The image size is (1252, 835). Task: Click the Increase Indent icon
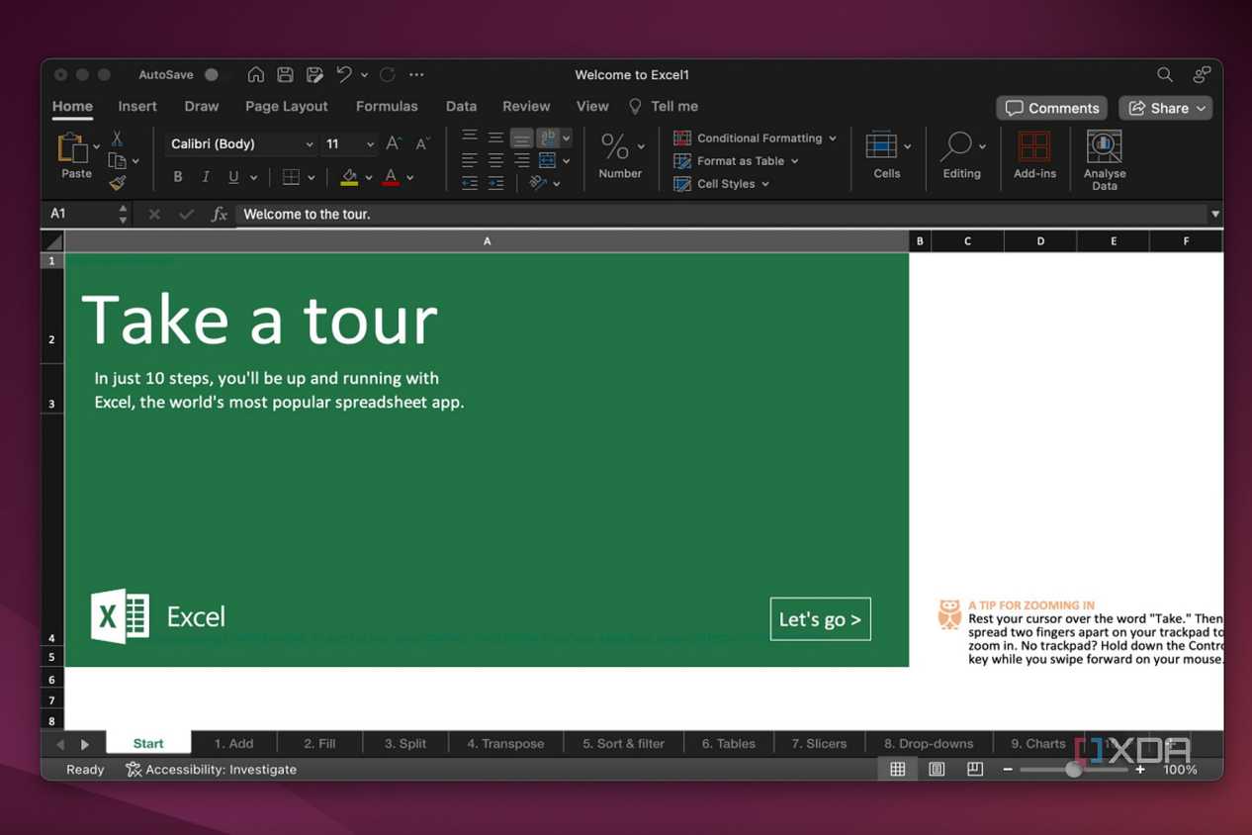pos(495,183)
